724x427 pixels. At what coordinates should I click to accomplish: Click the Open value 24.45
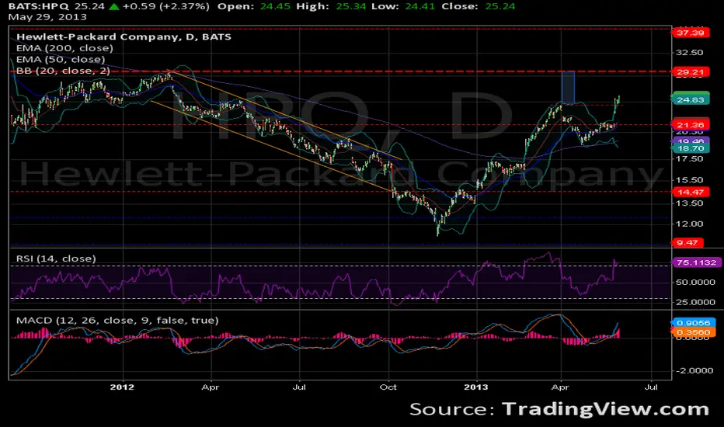(x=275, y=6)
